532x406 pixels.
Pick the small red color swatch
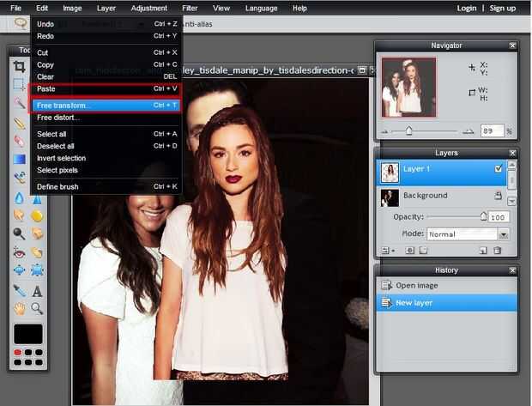tap(18, 352)
